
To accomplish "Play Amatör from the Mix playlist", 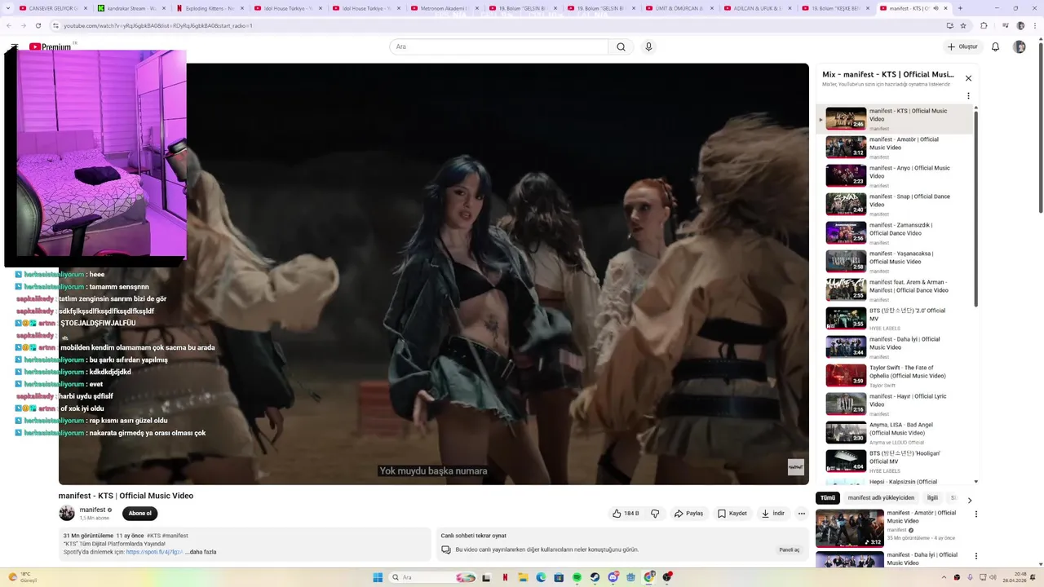I will tap(894, 148).
